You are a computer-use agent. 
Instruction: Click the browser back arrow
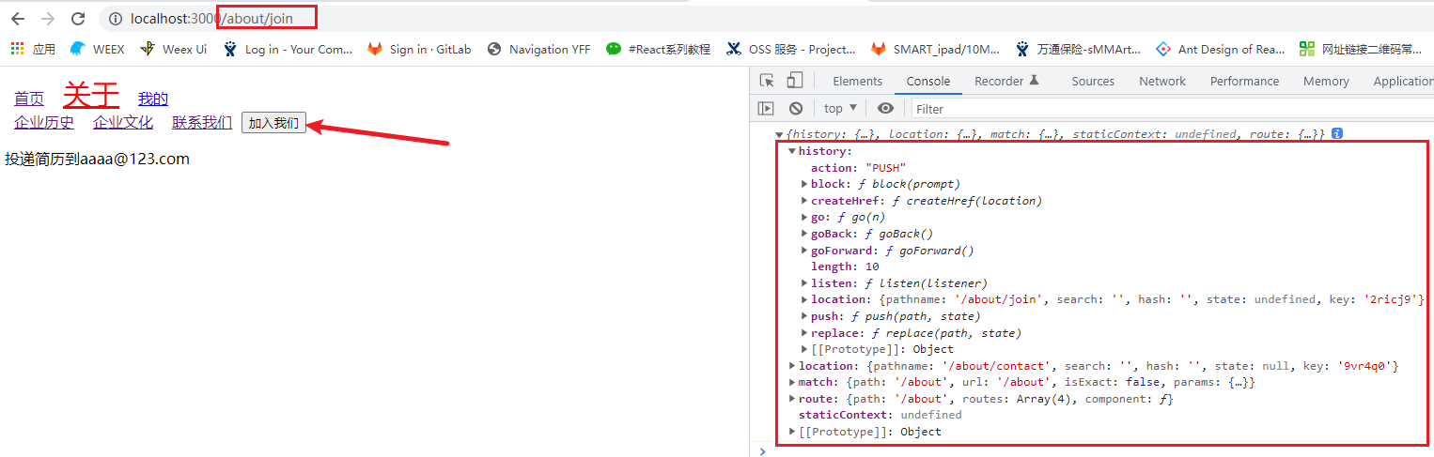pos(18,19)
